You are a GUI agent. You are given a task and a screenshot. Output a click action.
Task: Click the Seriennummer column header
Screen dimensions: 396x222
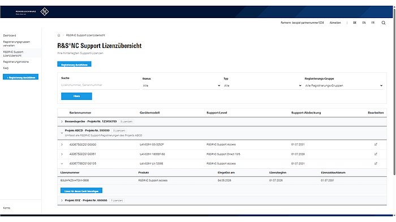tap(80, 113)
